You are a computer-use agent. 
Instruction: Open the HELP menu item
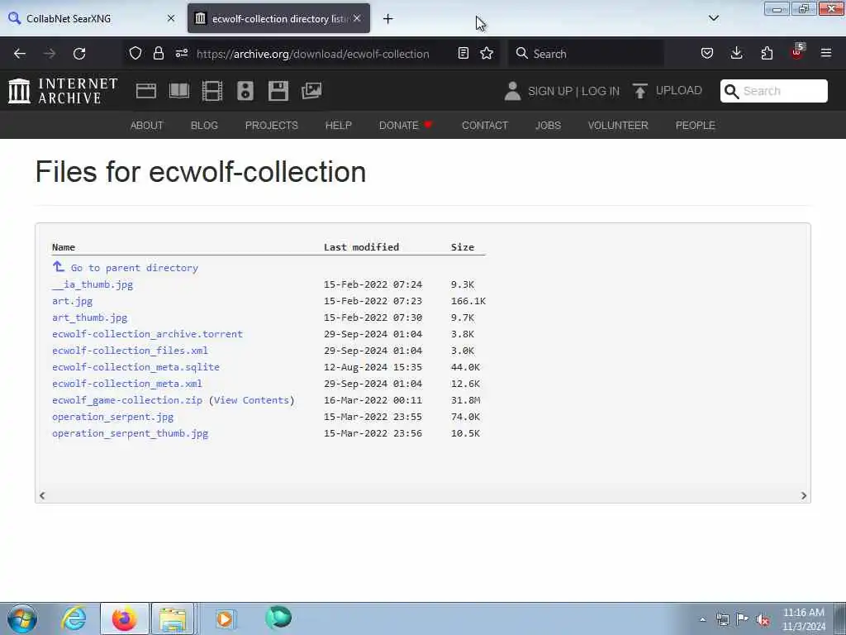(338, 126)
